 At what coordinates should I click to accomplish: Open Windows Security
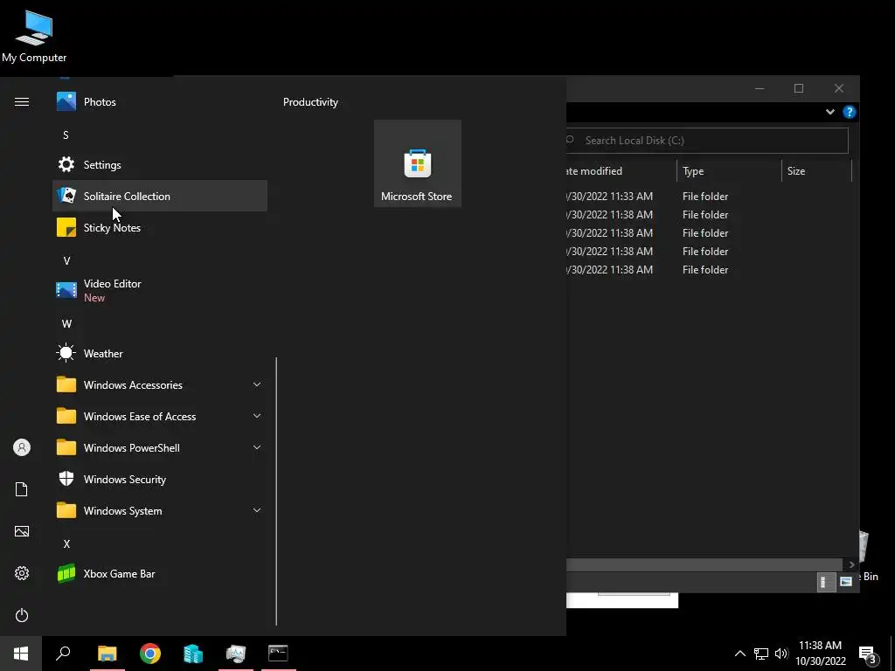click(159, 480)
